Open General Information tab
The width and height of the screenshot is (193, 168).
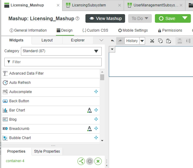pyautogui.click(x=28, y=30)
